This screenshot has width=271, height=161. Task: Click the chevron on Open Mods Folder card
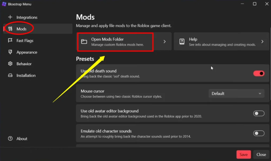pyautogui.click(x=165, y=42)
